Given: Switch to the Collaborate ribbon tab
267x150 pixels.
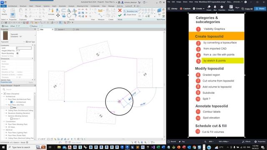Looking at the screenshot, I should 95,6.
